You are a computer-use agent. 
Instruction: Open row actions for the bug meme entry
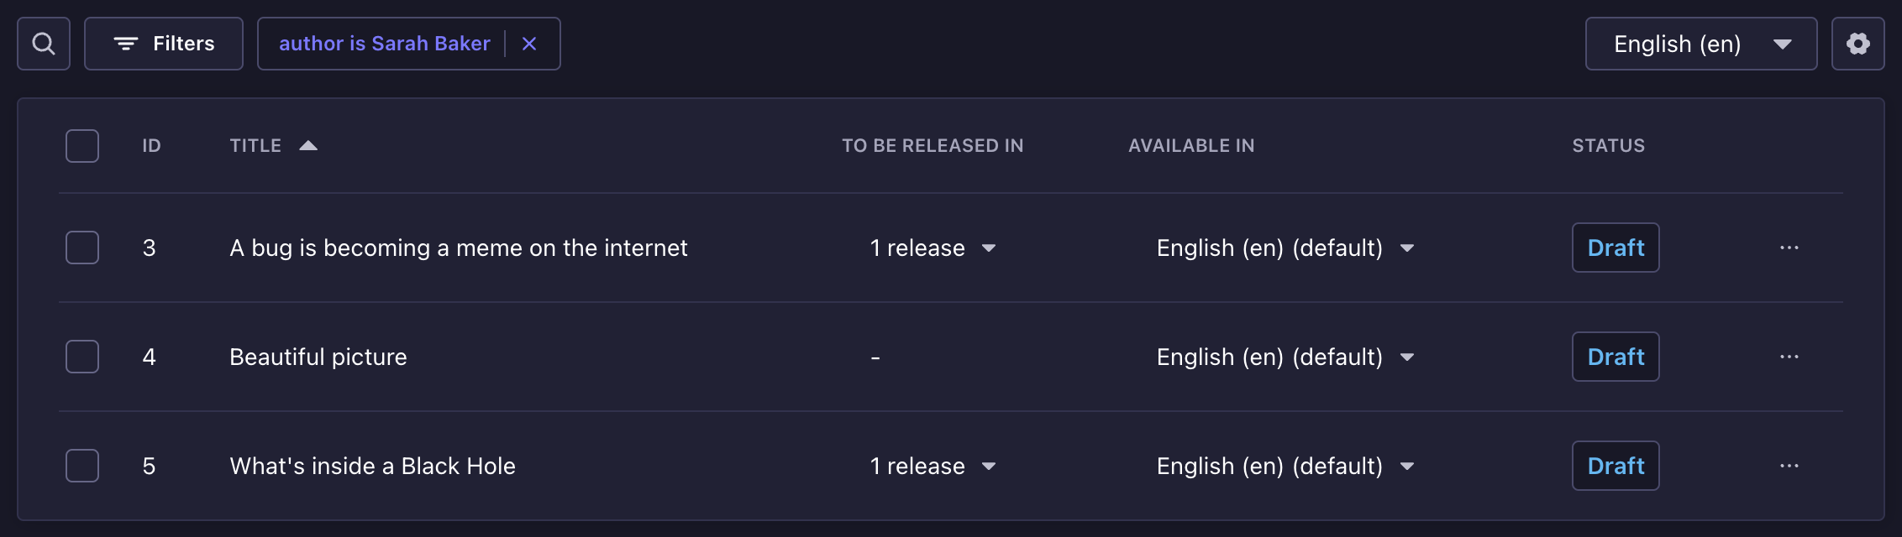1789,248
